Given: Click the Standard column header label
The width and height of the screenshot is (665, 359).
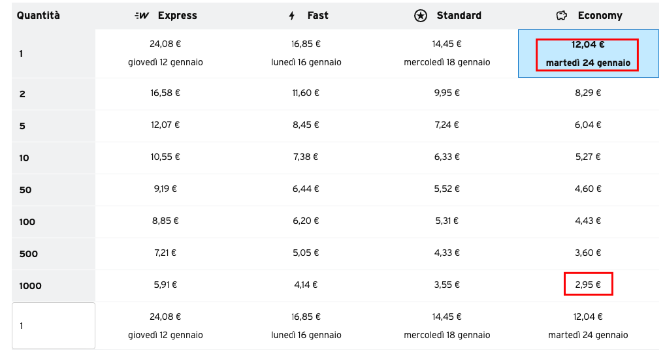Looking at the screenshot, I should coord(459,16).
